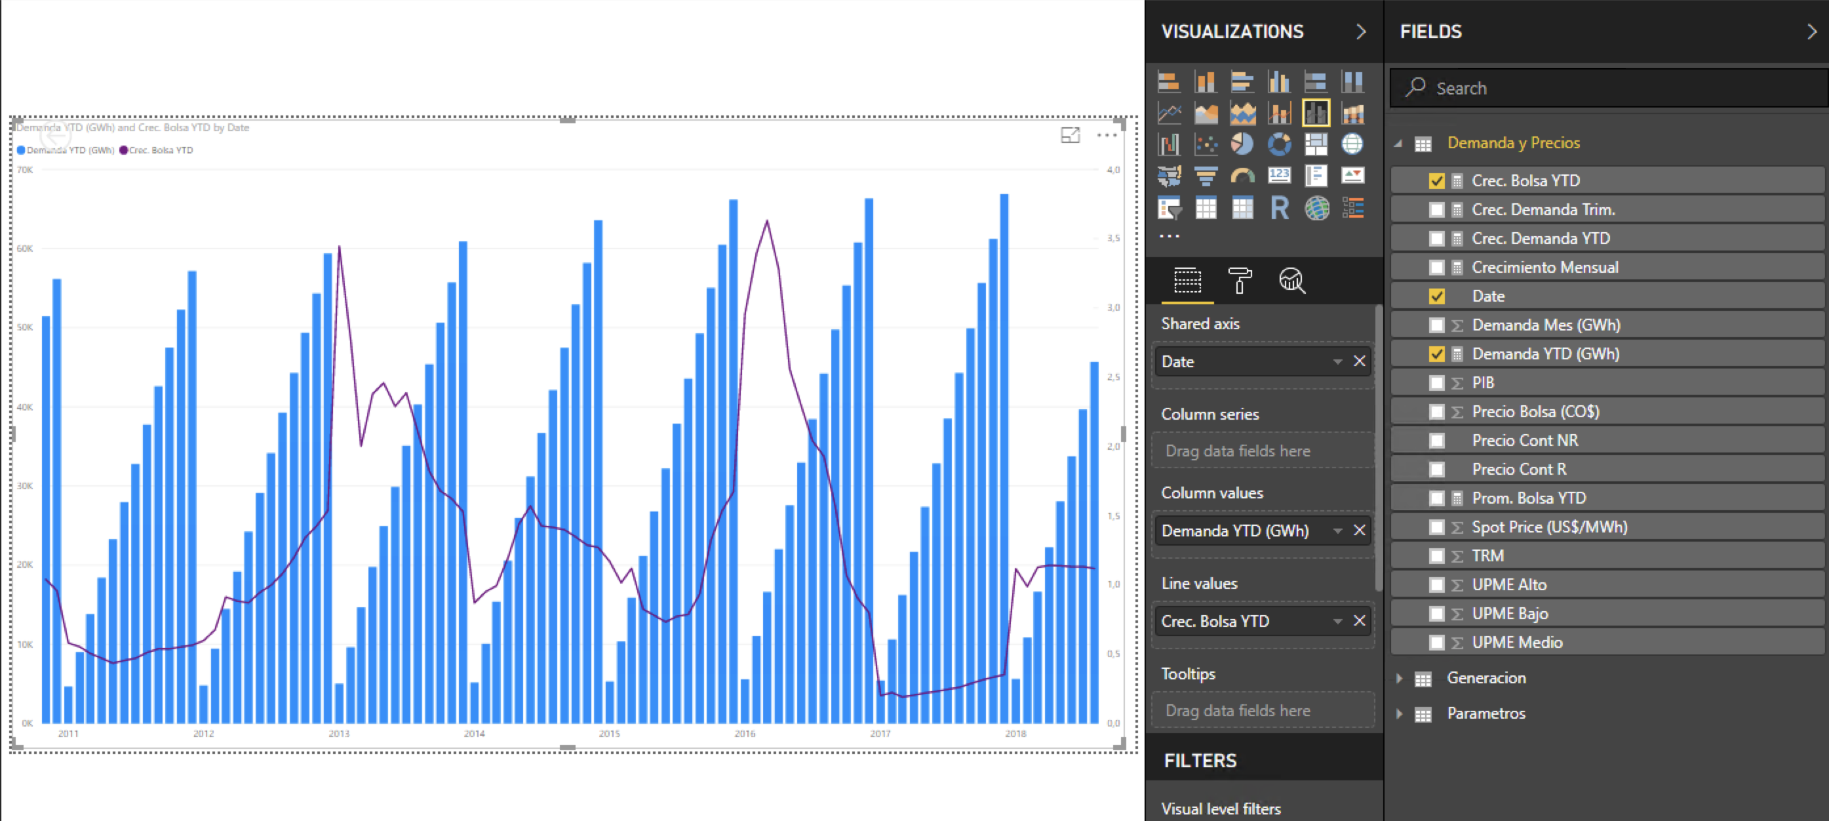Choose the line chart visualization

1169,113
